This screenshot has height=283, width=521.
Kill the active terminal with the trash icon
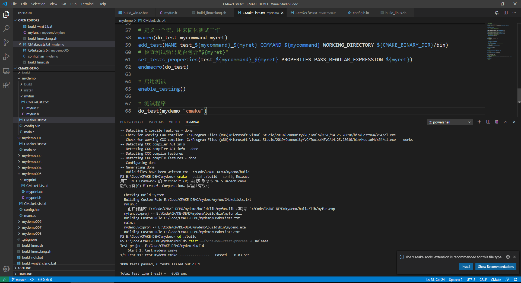(x=497, y=122)
